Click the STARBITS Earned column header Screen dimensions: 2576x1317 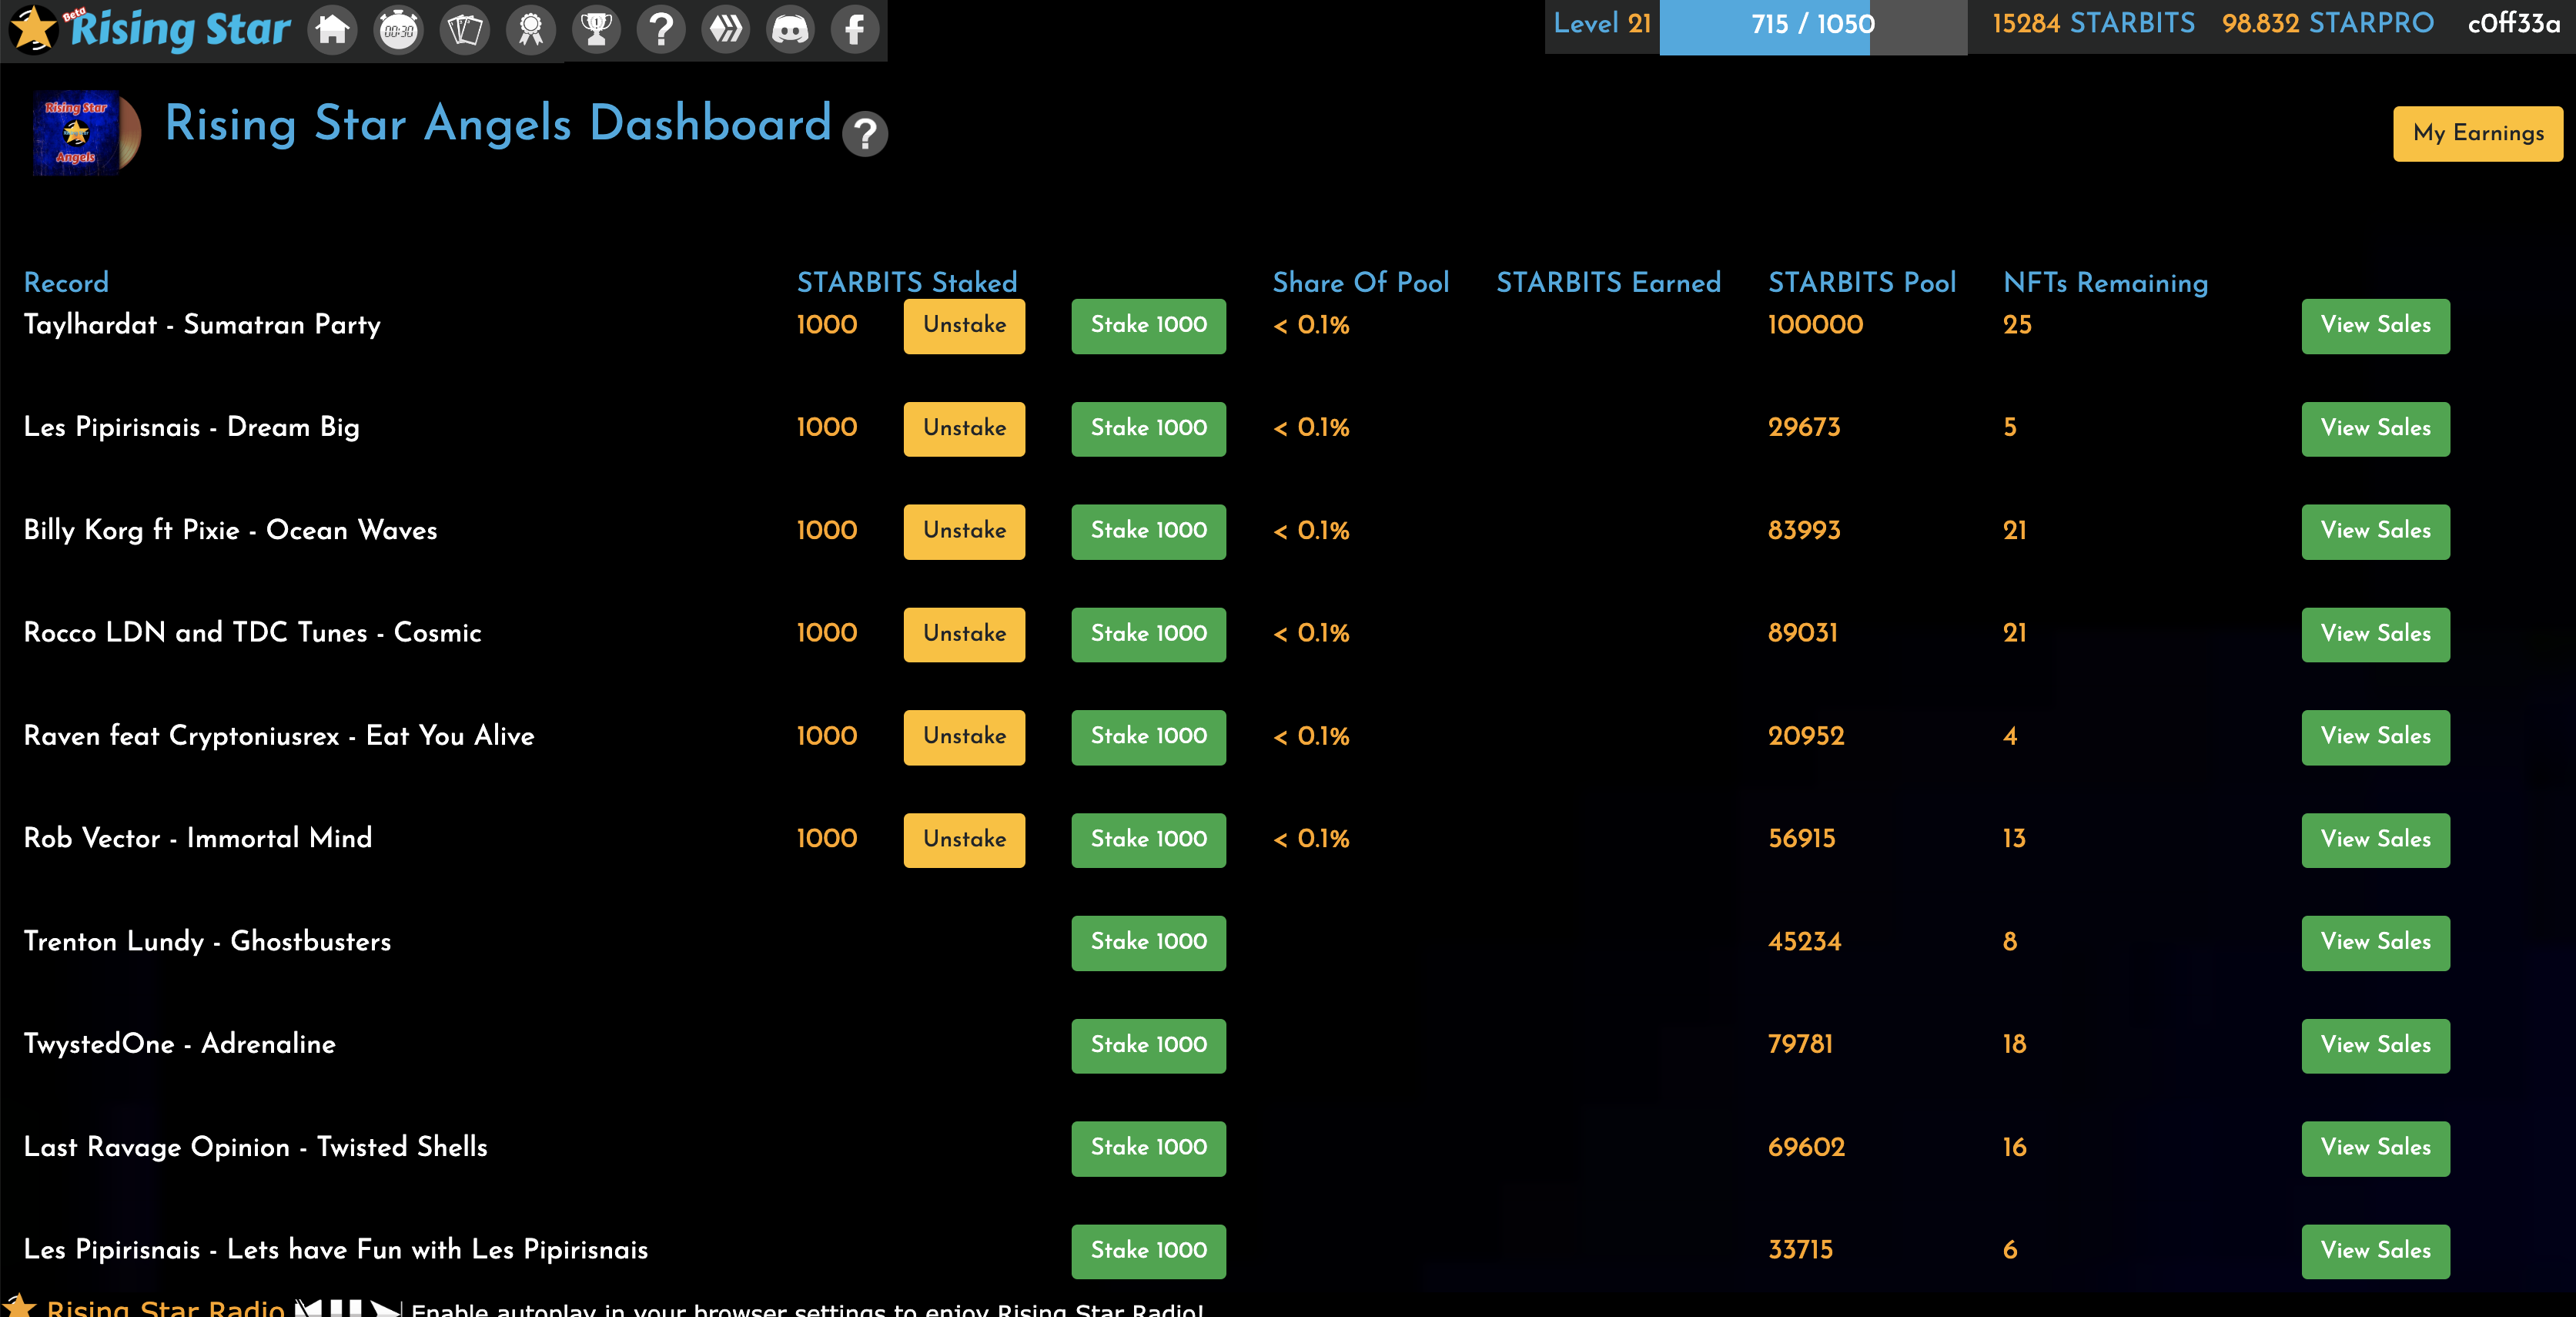(x=1608, y=283)
